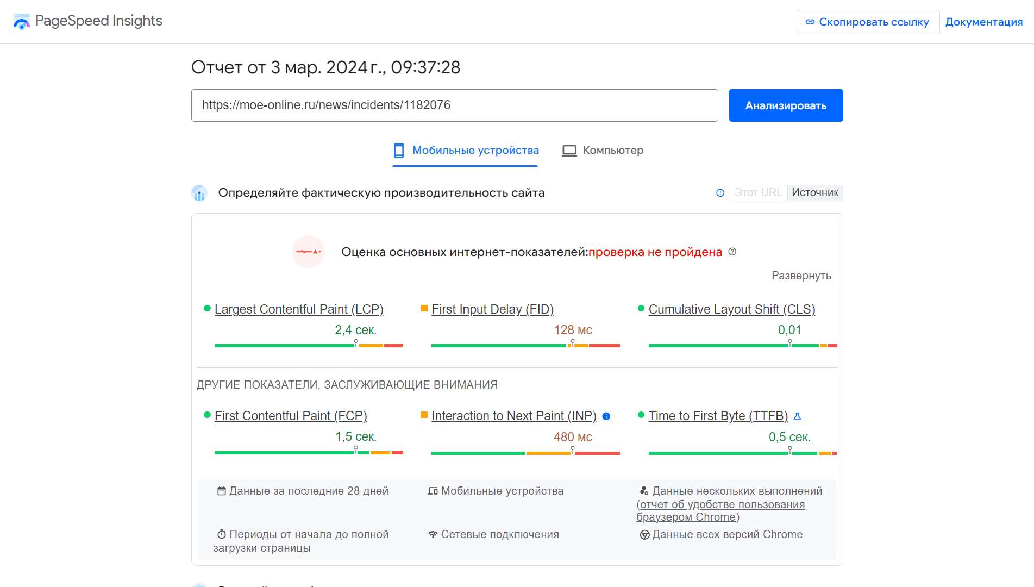
Task: Click the FID value 128 мс
Action: pyautogui.click(x=573, y=330)
